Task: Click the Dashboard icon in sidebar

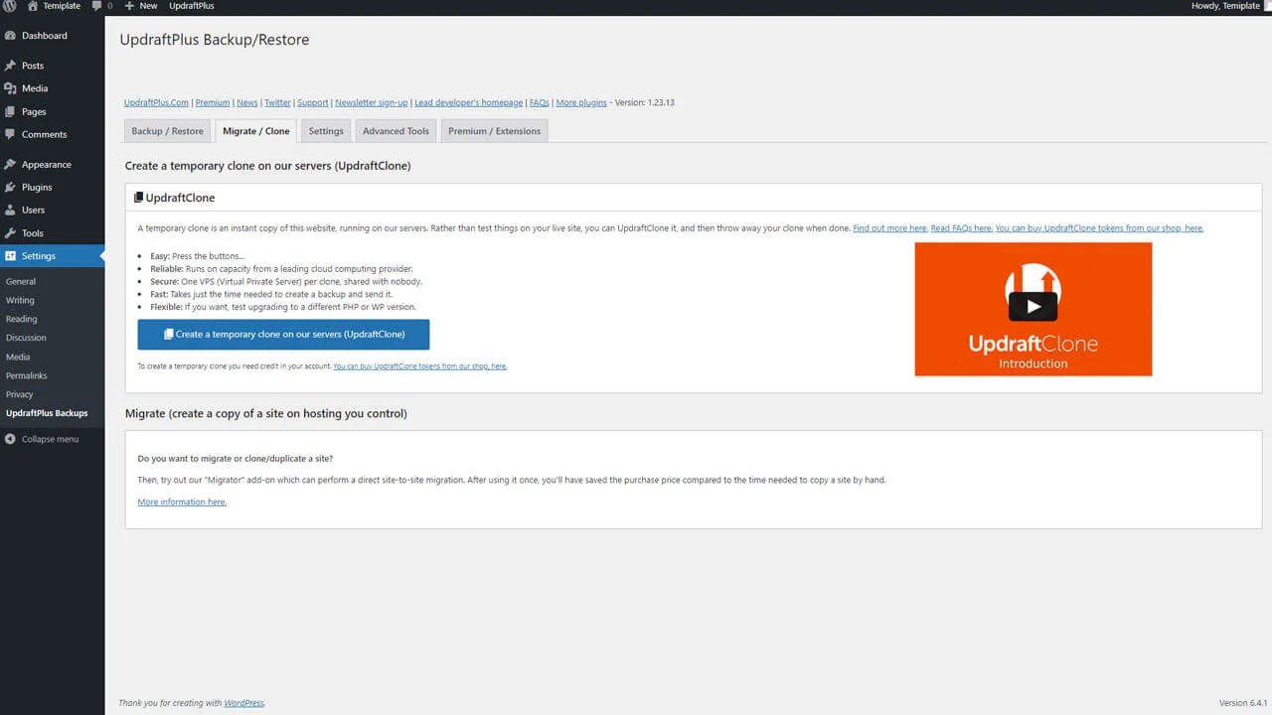Action: coord(10,36)
